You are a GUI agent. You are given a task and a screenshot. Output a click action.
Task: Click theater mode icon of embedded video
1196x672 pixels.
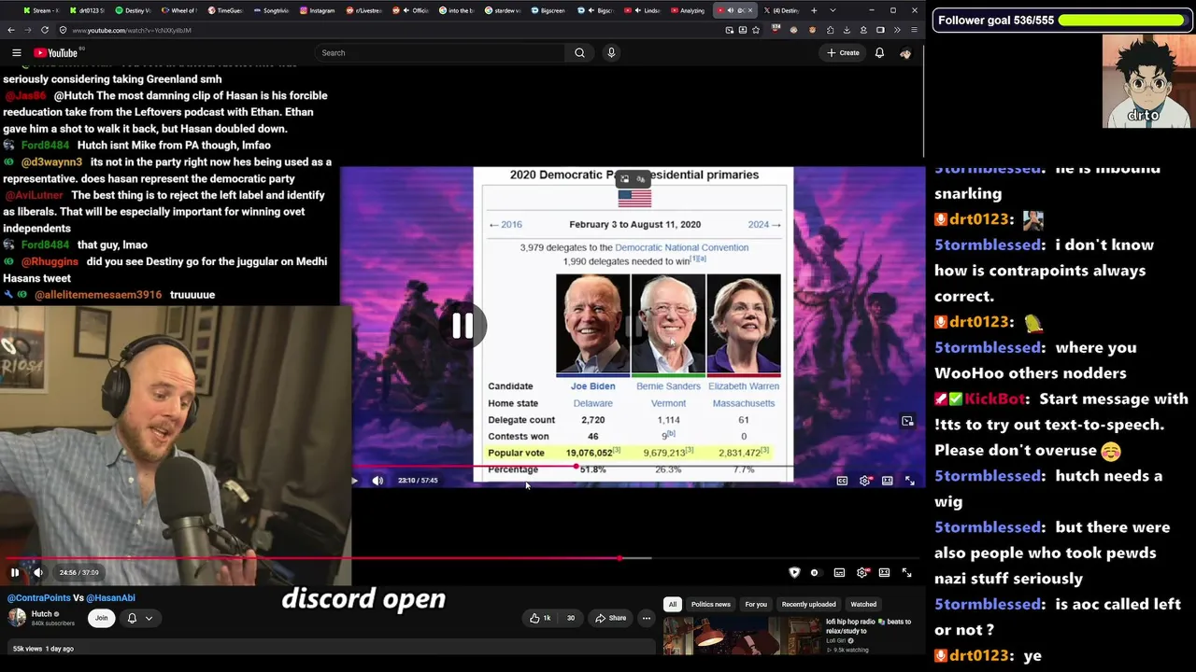pos(887,481)
